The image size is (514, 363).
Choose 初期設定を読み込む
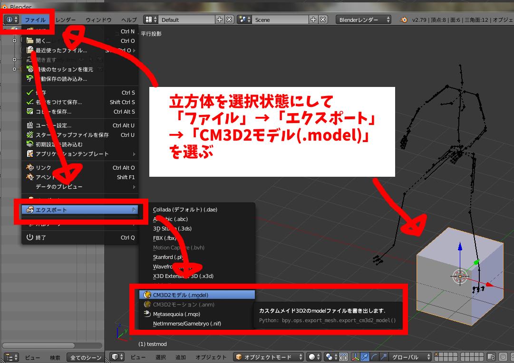point(80,144)
